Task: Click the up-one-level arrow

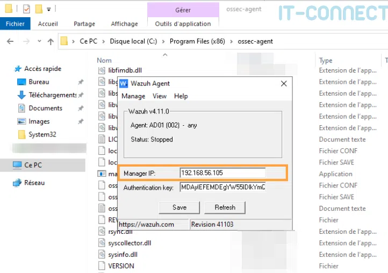Action: coord(51,41)
